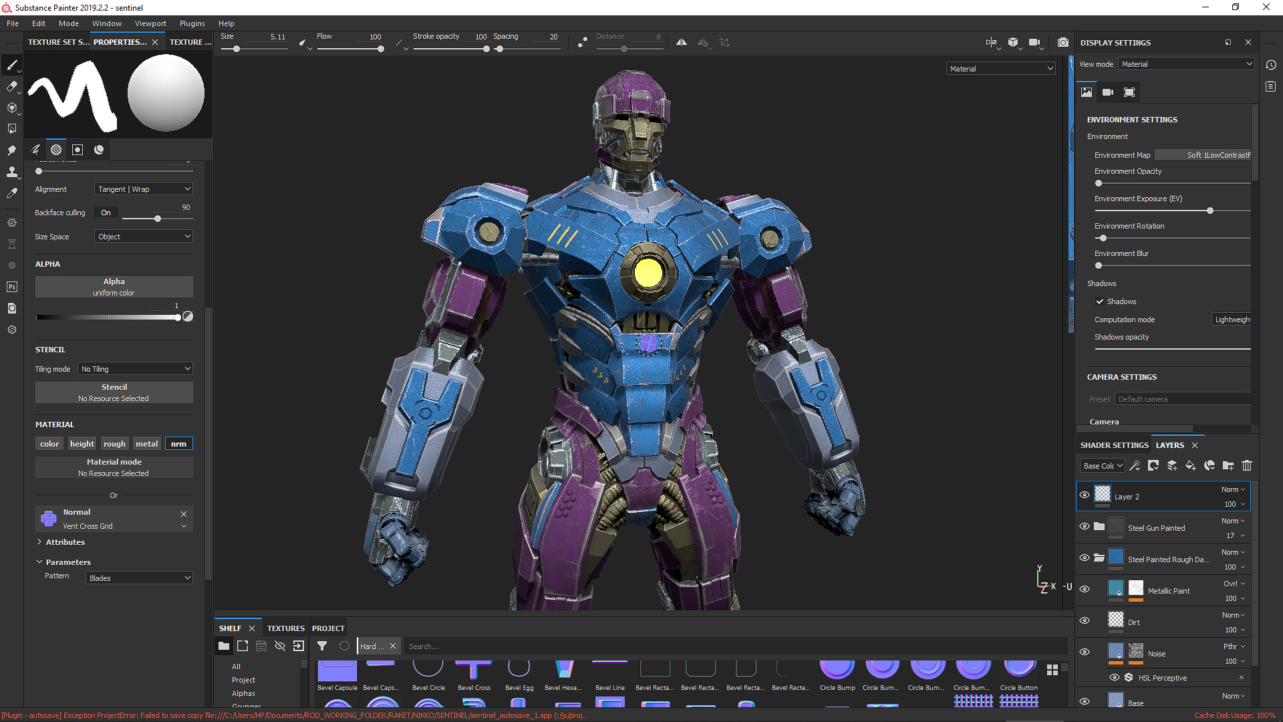Viewport: 1283px width, 722px height.
Task: Select the Smudge tool
Action: tap(12, 150)
